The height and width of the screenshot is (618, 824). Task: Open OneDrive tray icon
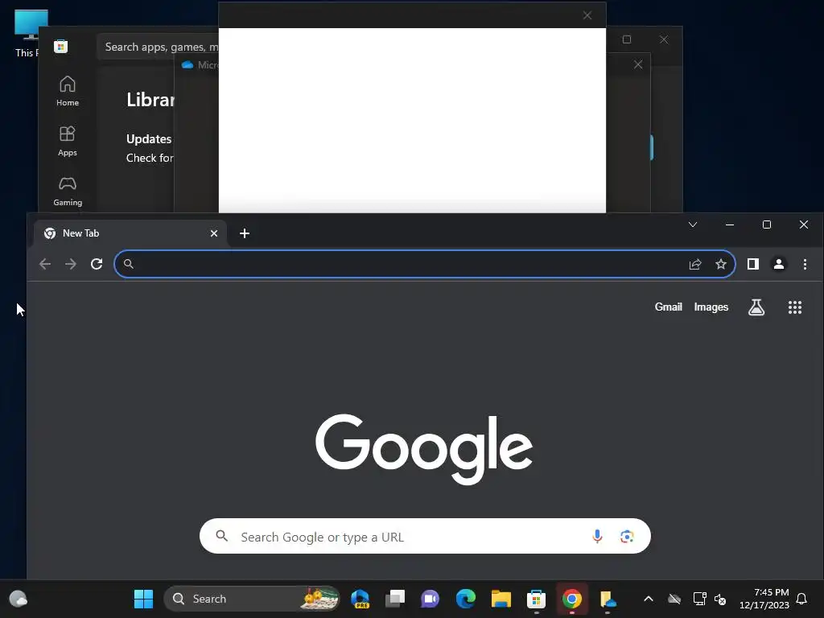(x=674, y=599)
